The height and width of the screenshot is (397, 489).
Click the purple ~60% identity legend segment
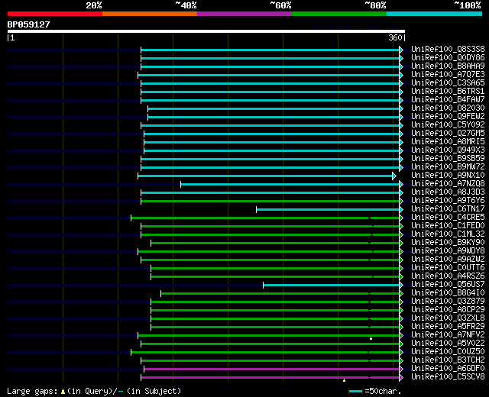pos(244,14)
